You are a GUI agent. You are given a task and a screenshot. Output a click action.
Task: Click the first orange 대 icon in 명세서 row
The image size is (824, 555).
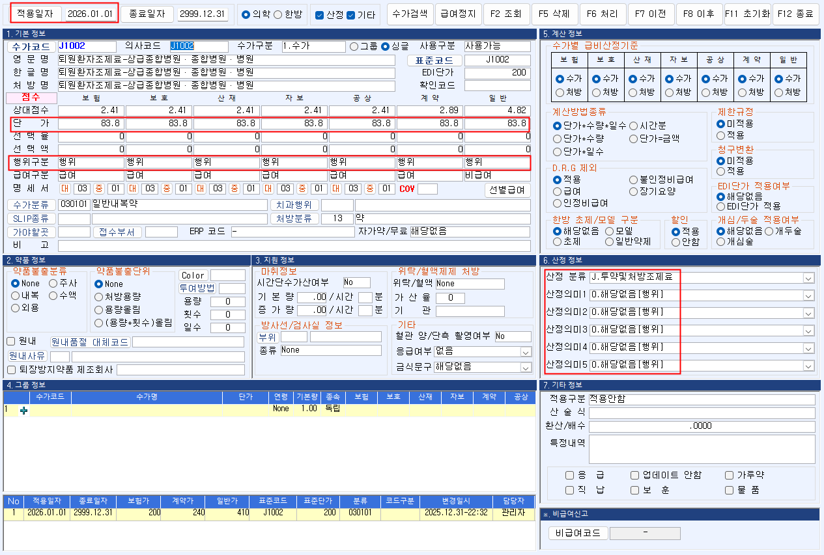(x=65, y=189)
